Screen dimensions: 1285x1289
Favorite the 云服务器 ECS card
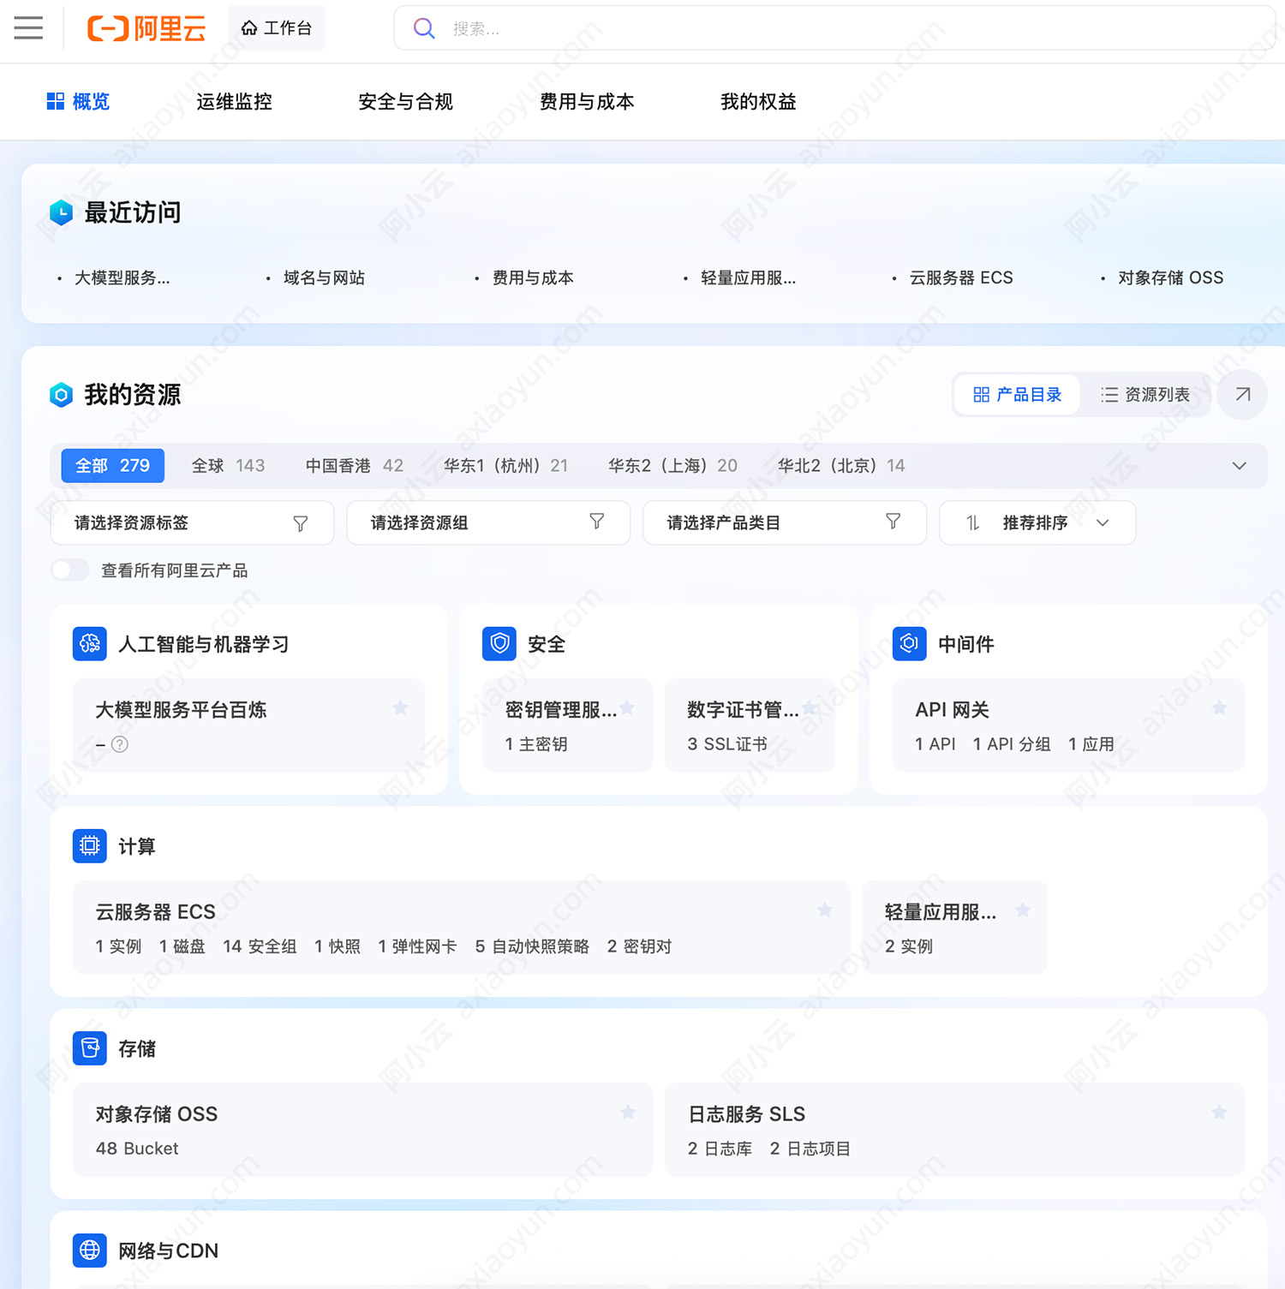click(825, 910)
